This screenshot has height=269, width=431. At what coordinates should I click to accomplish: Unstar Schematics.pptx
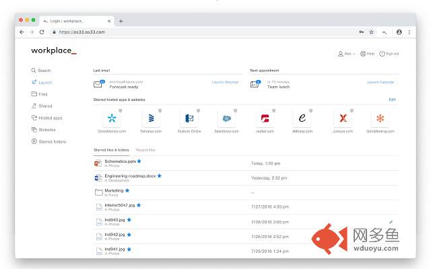point(139,161)
